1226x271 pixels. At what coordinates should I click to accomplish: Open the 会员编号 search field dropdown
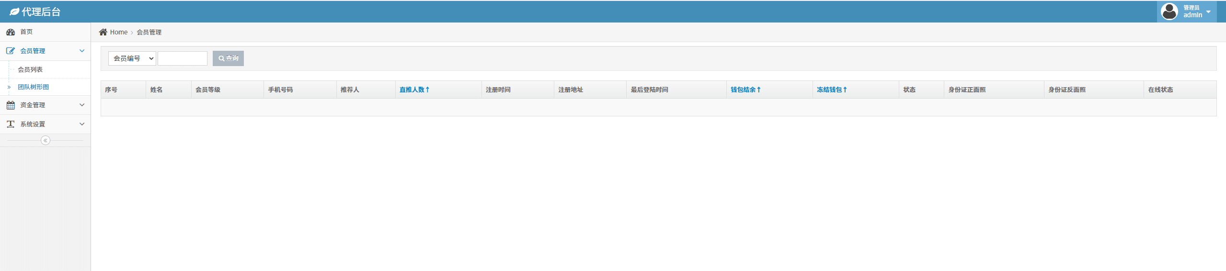click(x=132, y=58)
